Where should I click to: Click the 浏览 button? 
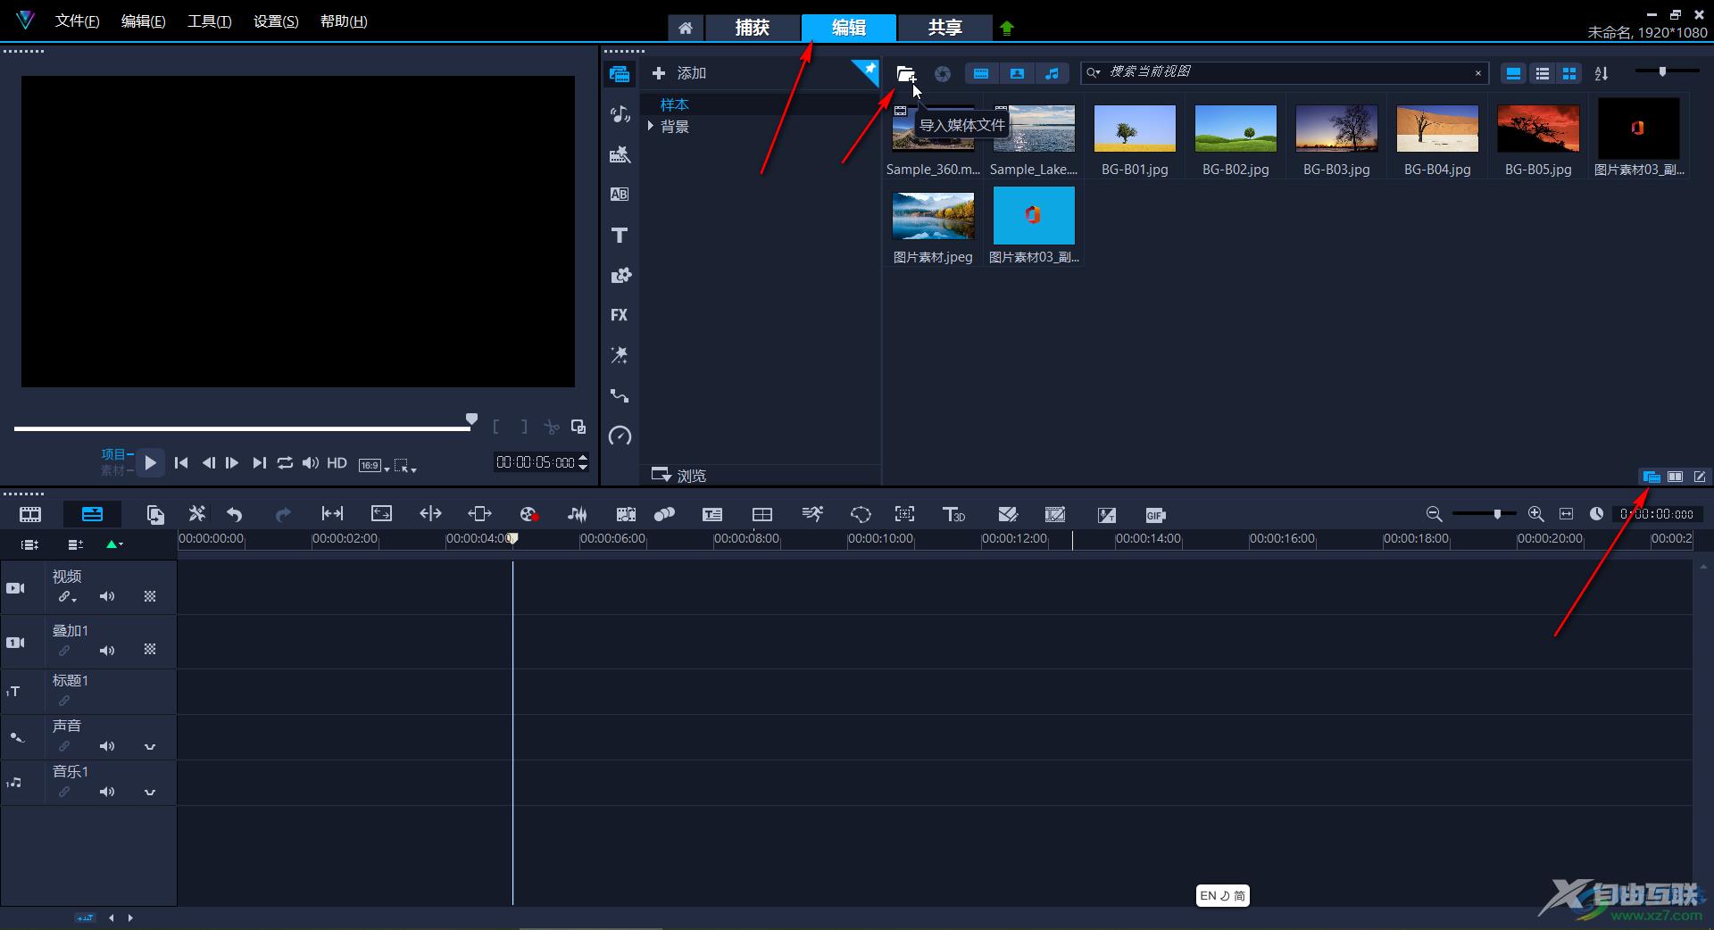tap(679, 476)
